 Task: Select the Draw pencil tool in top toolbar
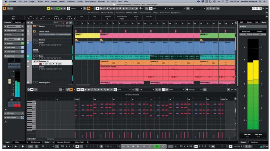tap(104, 8)
